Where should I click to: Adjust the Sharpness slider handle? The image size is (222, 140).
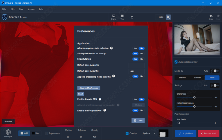pyautogui.click(x=194, y=97)
